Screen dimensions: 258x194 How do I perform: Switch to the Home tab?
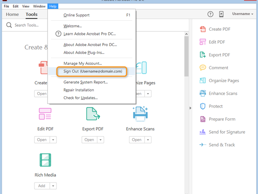[x=12, y=14]
